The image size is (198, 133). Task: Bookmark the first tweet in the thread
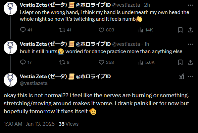click(x=180, y=30)
